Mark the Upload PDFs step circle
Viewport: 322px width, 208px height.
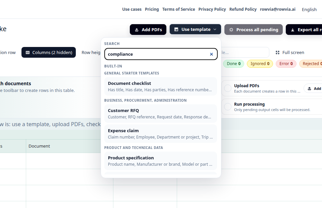[228, 88]
